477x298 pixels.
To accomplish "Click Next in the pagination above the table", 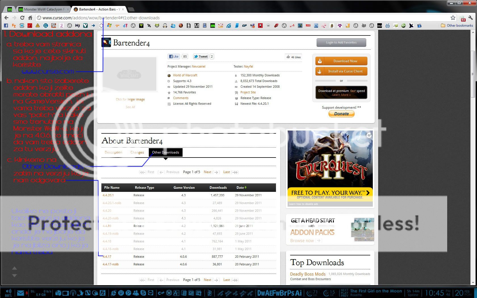I will (208, 172).
